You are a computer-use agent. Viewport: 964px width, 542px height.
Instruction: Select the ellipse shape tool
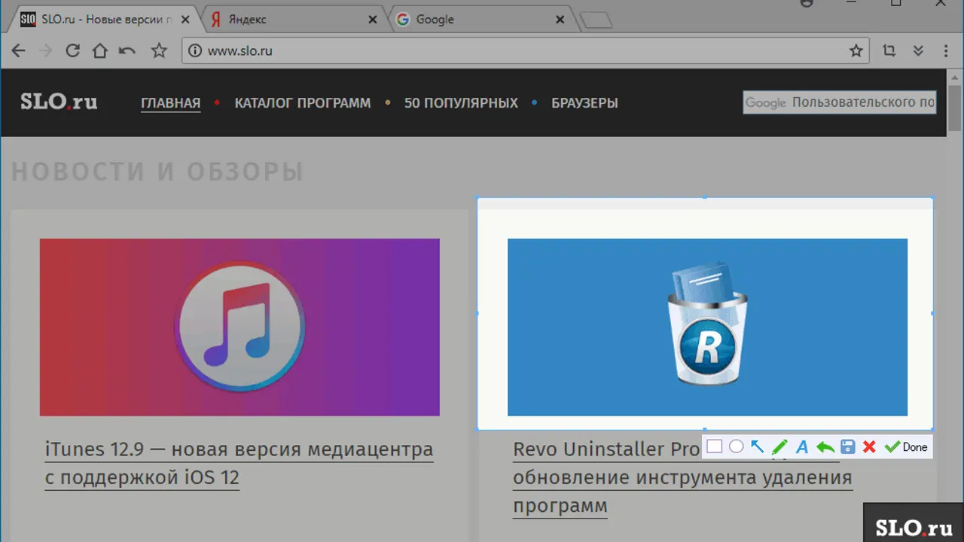pyautogui.click(x=736, y=447)
